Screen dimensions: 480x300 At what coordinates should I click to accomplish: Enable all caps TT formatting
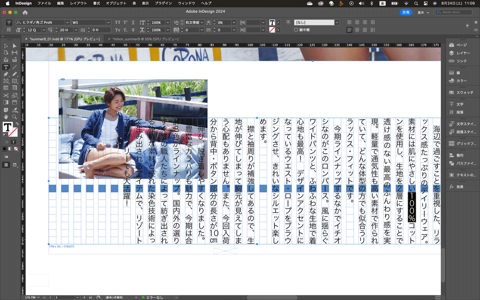118,22
